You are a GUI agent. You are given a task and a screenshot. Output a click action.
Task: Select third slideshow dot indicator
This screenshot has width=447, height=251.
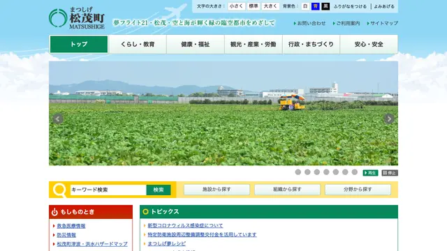click(x=316, y=172)
